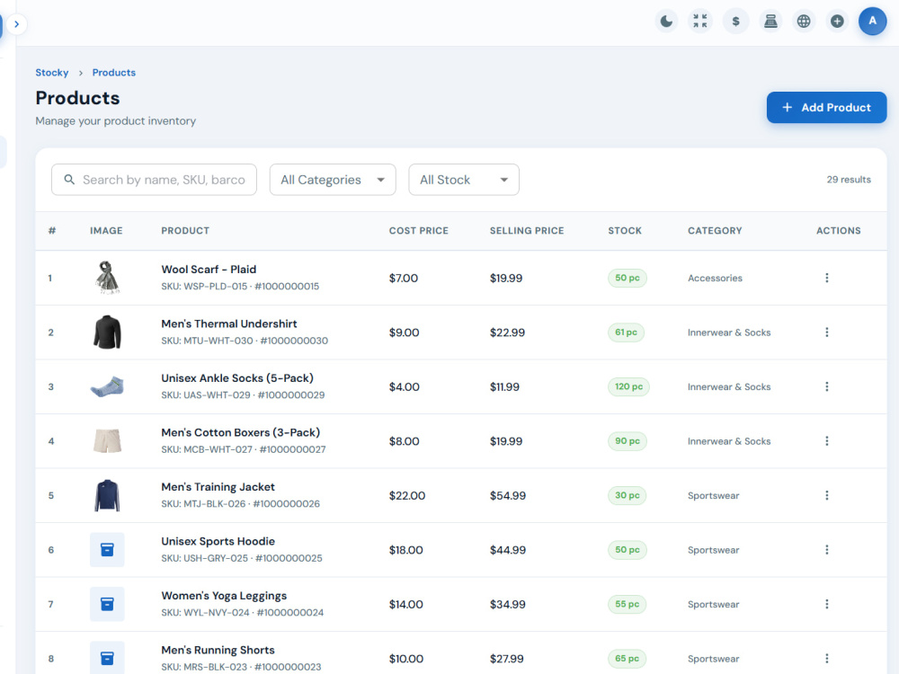
Task: Open actions menu for Wool Scarf - Plaid
Action: pos(827,278)
